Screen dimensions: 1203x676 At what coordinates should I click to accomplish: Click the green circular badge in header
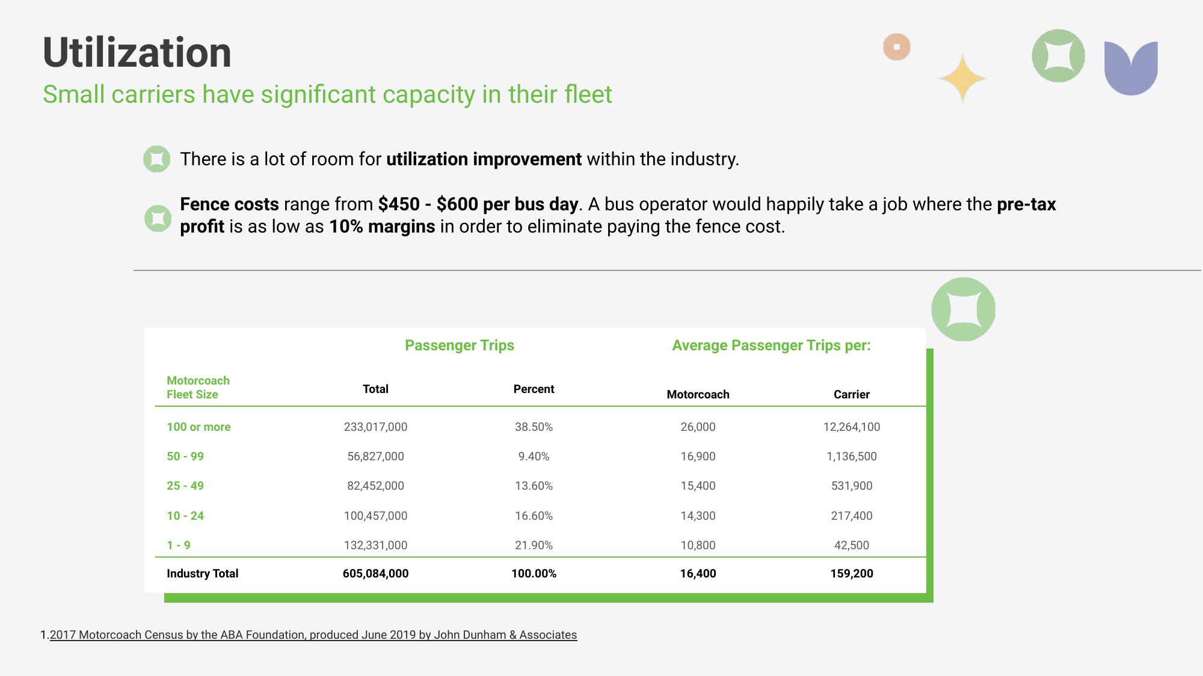pos(1058,56)
